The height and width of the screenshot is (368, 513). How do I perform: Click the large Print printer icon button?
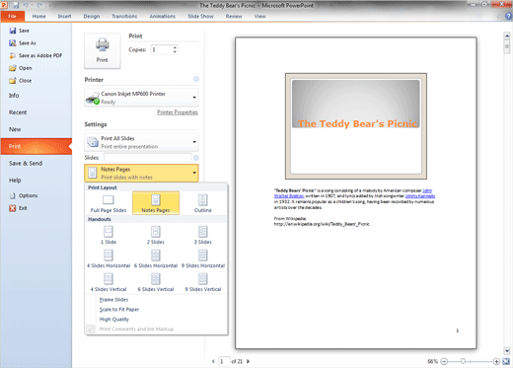[103, 51]
